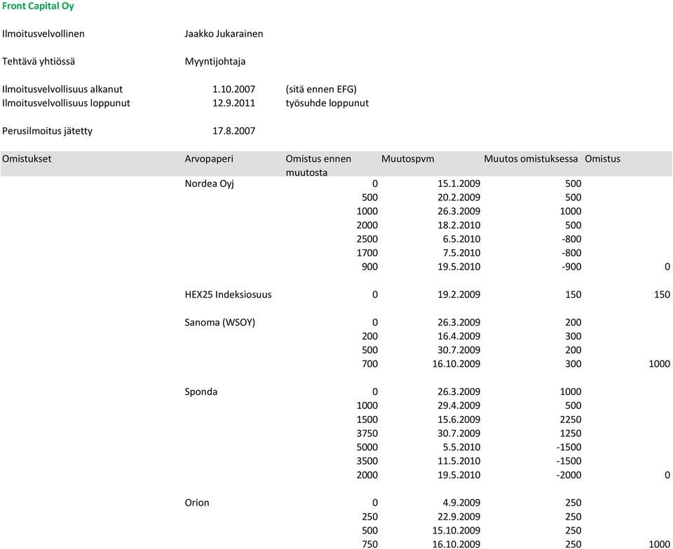Click the prior holding value "3750"
673x549 pixels.
pyautogui.click(x=367, y=433)
